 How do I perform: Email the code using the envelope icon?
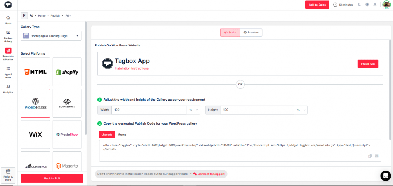click(x=376, y=156)
